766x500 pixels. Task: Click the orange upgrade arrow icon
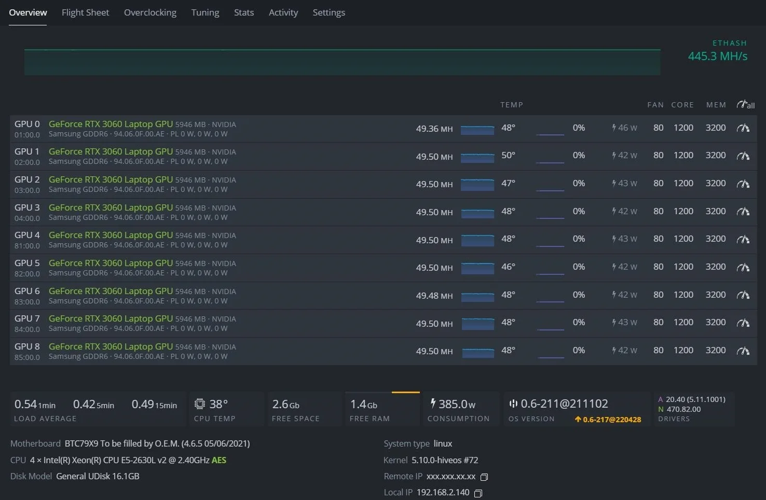(x=578, y=420)
